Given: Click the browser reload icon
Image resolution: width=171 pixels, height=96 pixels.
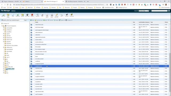Looking at the screenshot, I should 8,5.
